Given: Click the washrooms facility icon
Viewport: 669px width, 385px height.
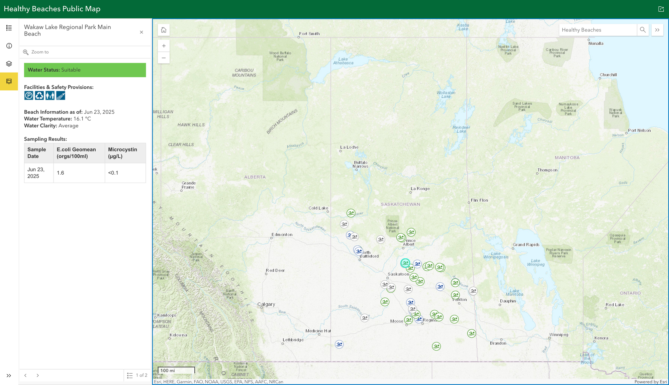Looking at the screenshot, I should pos(50,96).
